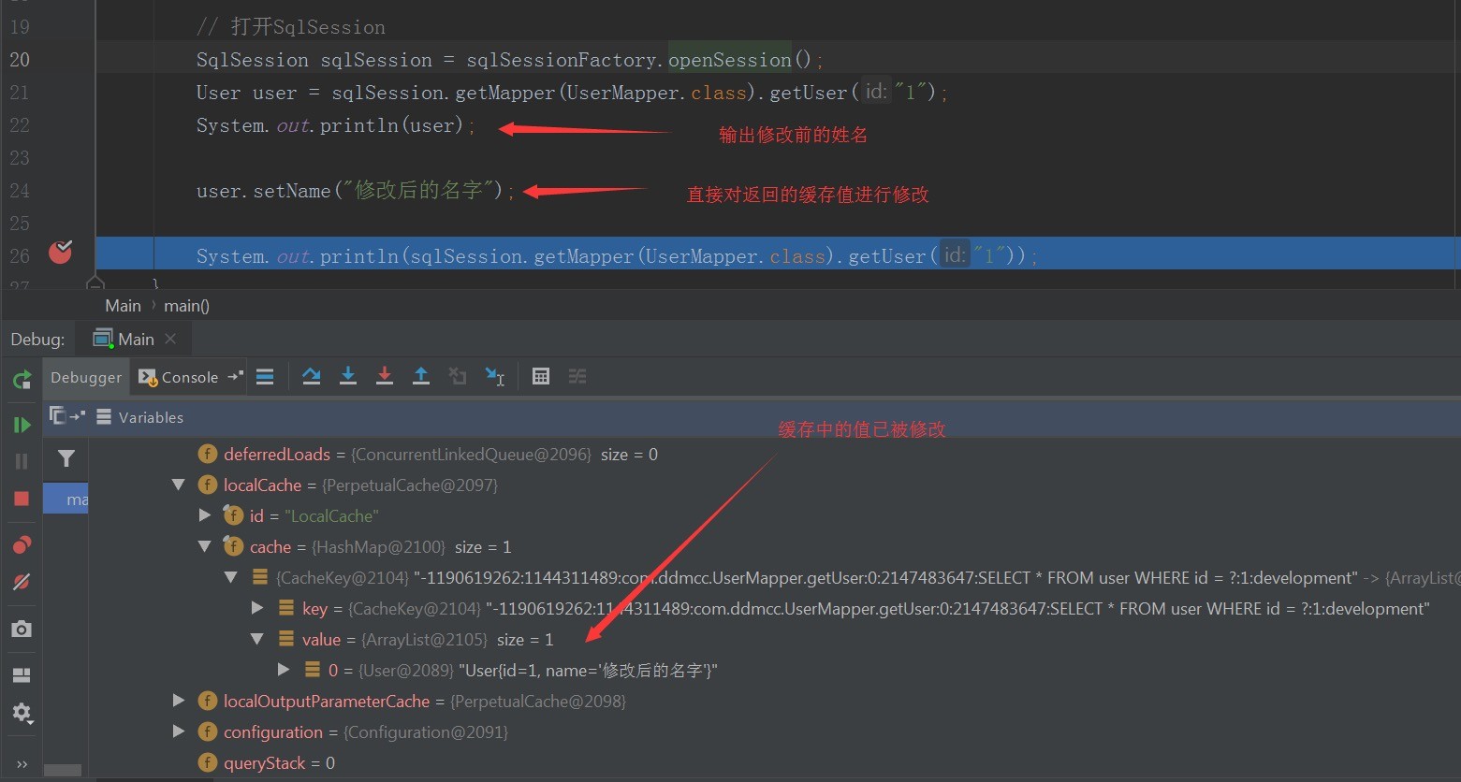Image resolution: width=1461 pixels, height=782 pixels.
Task: Collapse the cache HashMap node
Action: coord(205,546)
